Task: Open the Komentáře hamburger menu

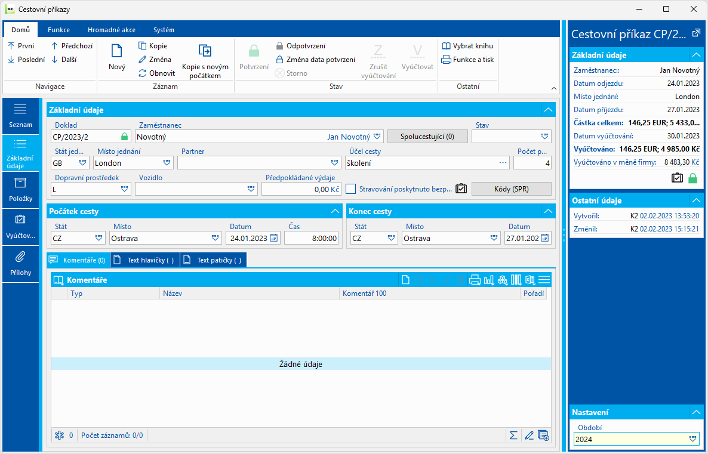Action: coord(544,280)
